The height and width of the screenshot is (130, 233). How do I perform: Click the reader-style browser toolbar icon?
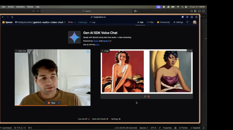[192, 17]
